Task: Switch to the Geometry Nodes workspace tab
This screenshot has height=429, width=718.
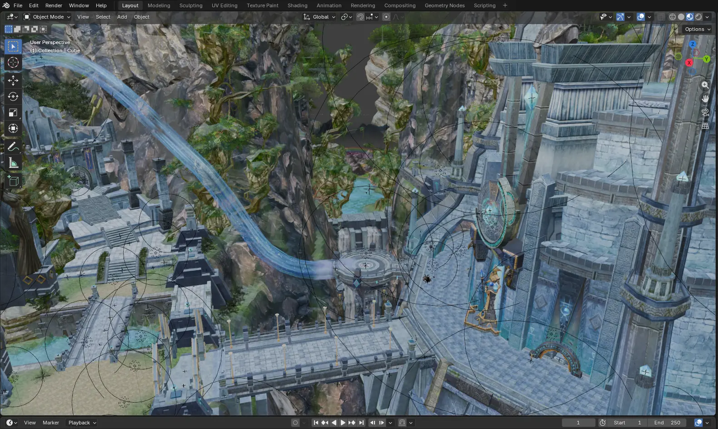Action: click(x=444, y=5)
